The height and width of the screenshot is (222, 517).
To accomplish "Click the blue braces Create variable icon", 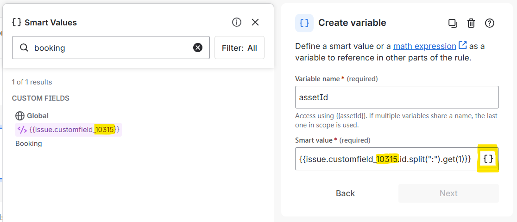I will (304, 23).
